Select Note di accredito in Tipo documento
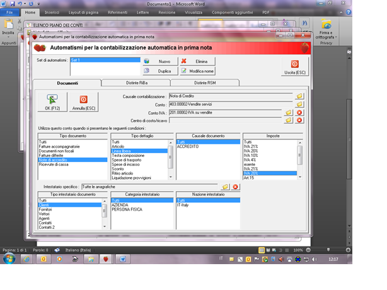The width and height of the screenshot is (387, 290). click(73, 160)
